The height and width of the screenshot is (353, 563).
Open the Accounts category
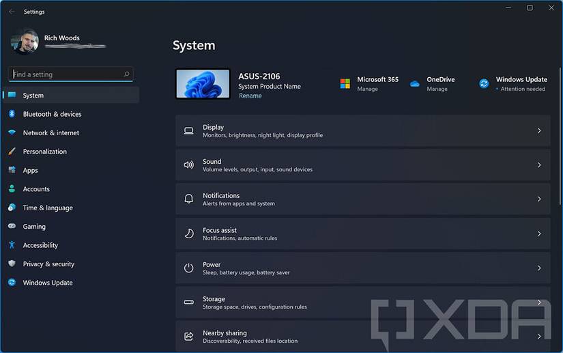71,188
